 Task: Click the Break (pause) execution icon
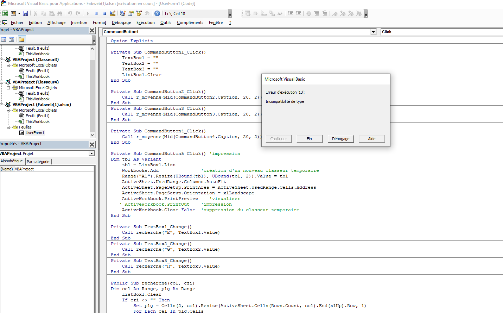(96, 13)
